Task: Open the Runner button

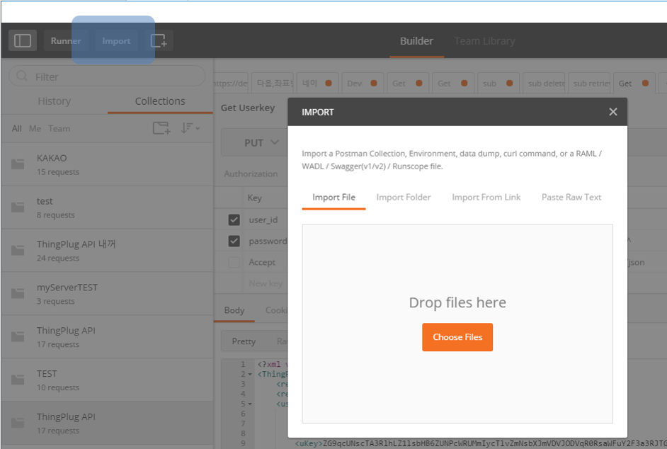Action: tap(66, 41)
